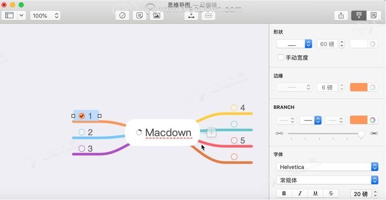386x200 pixels.
Task: Open the BRANCH color wheel picker
Action: tap(373, 120)
